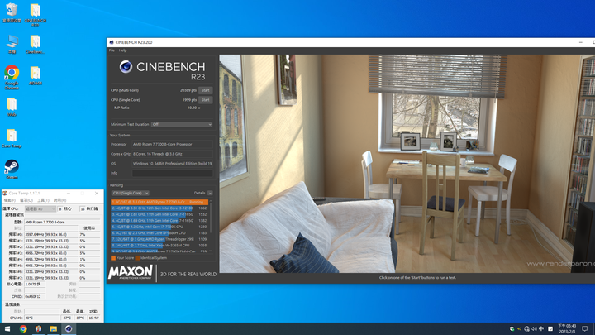Open the CPU (Single Core) ranking dropdown
595x335 pixels.
[x=130, y=193]
